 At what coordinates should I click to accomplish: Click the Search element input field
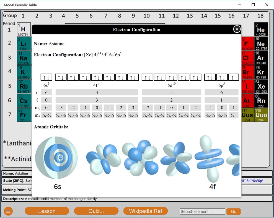pos(202,211)
